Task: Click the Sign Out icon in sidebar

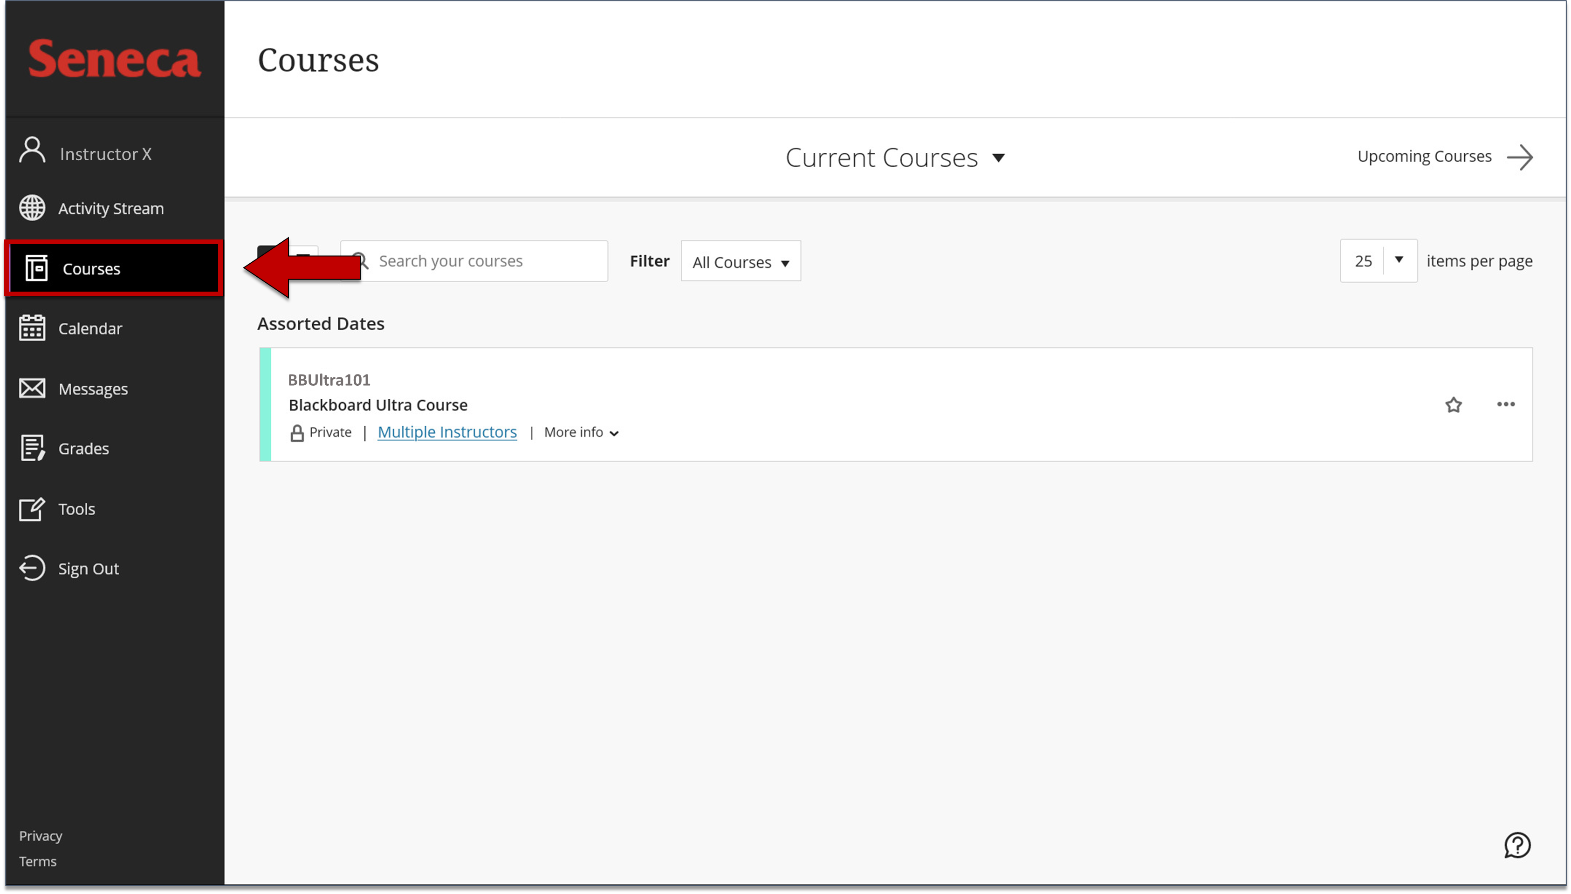Action: (32, 568)
